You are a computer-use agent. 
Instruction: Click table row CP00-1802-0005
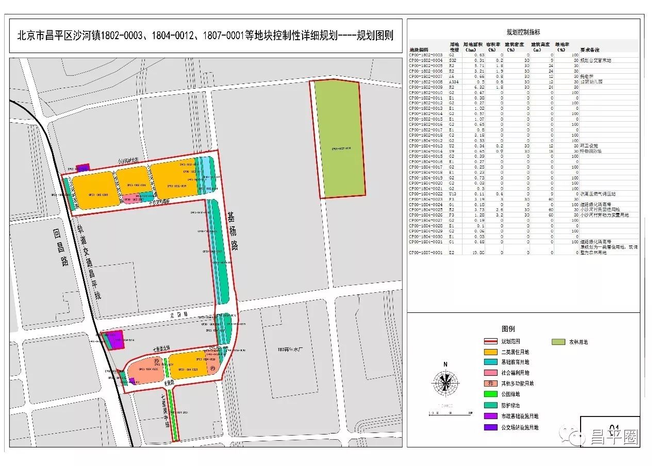(524, 65)
